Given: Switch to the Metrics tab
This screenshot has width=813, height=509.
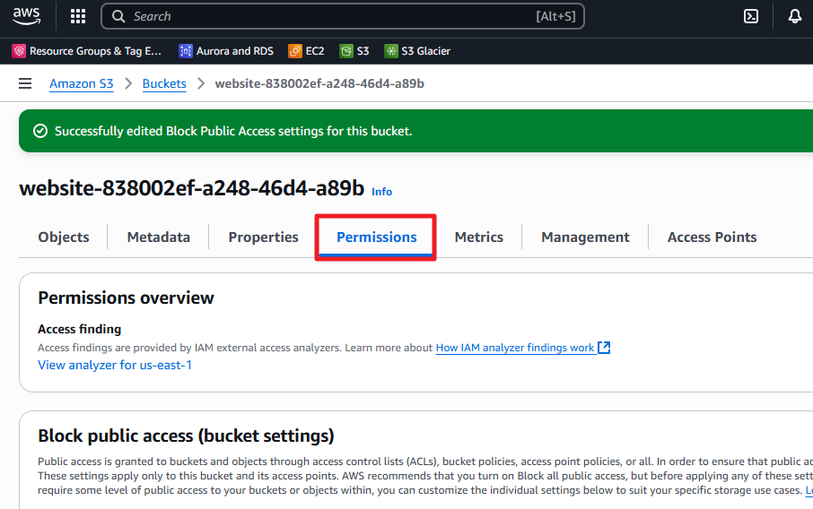Looking at the screenshot, I should pos(479,237).
